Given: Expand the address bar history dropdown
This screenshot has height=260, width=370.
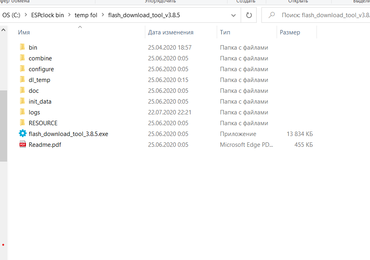Looking at the screenshot, I should 233,15.
